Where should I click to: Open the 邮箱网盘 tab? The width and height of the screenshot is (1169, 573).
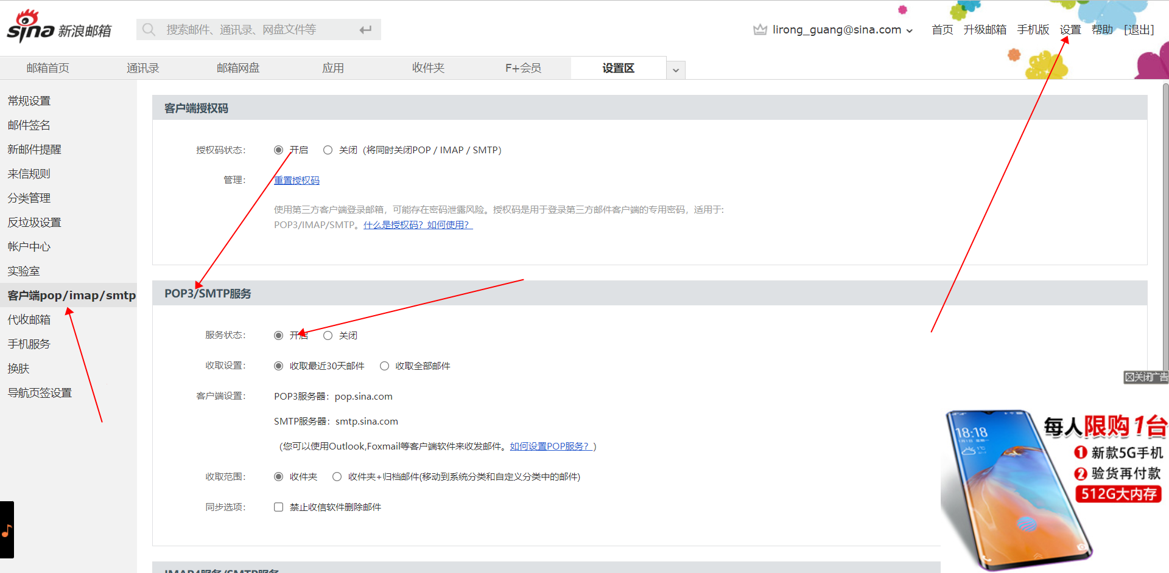pyautogui.click(x=238, y=68)
